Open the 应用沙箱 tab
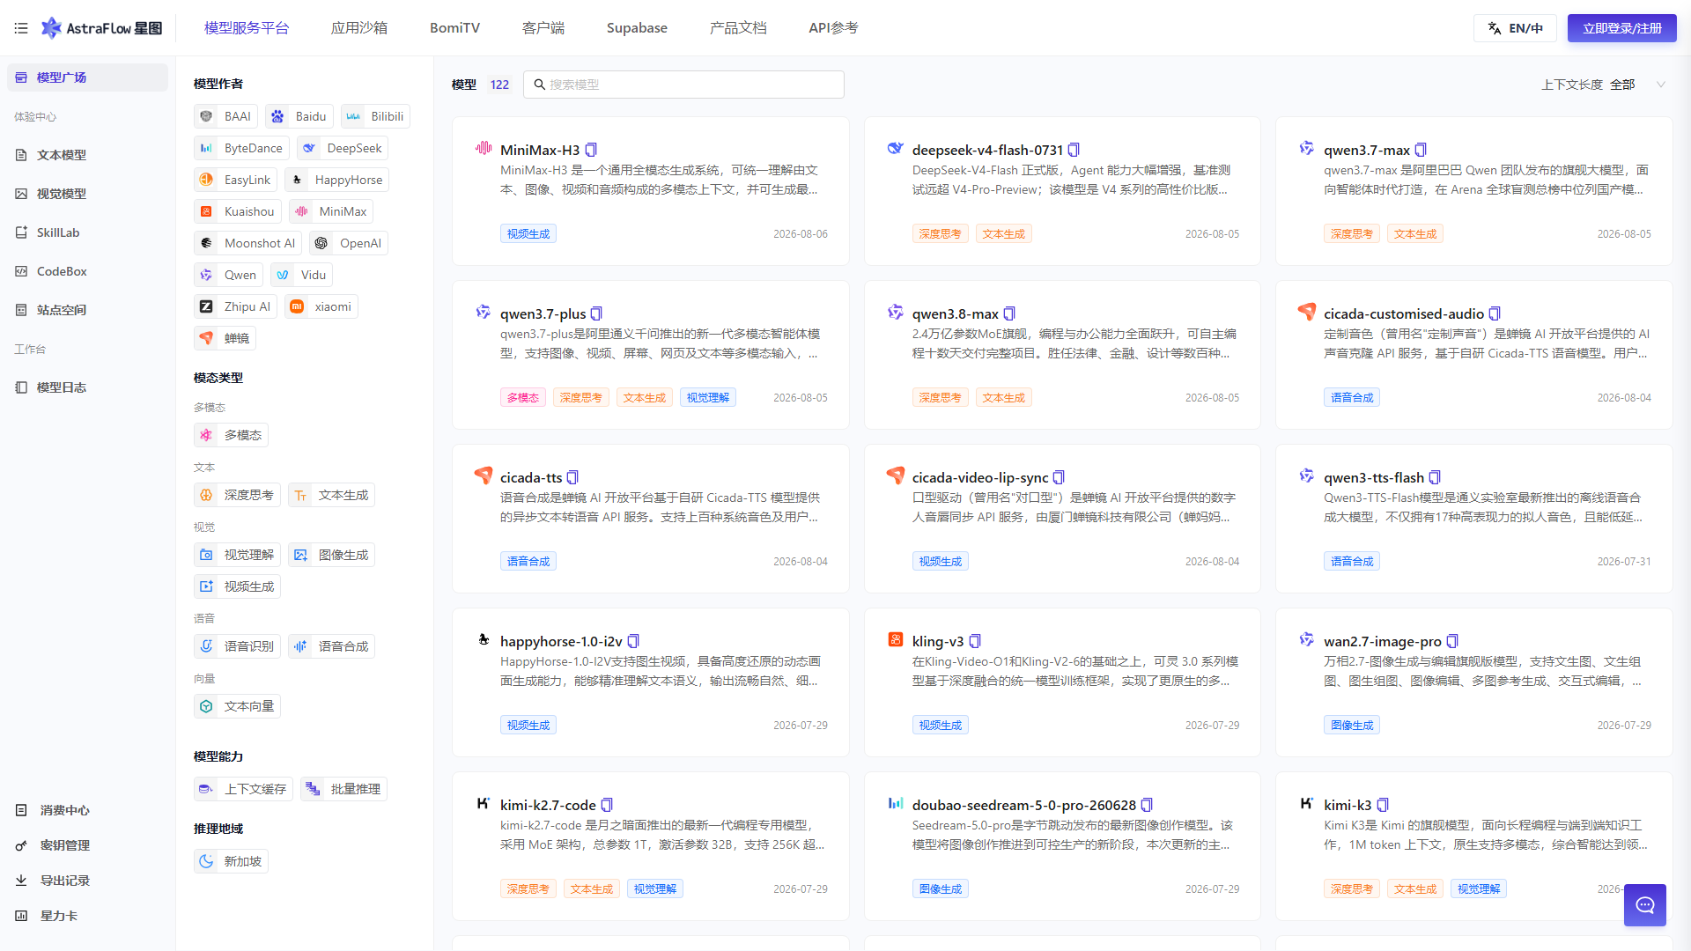The height and width of the screenshot is (951, 1691). [359, 28]
